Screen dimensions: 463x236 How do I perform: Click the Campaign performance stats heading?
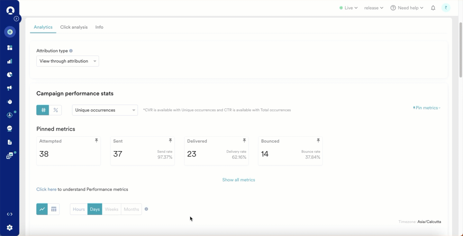[x=75, y=94]
